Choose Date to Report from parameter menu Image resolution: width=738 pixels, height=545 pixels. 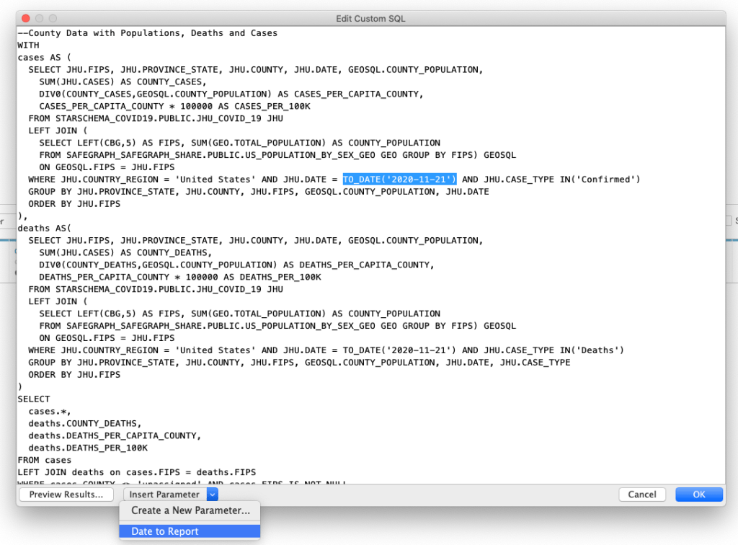165,531
